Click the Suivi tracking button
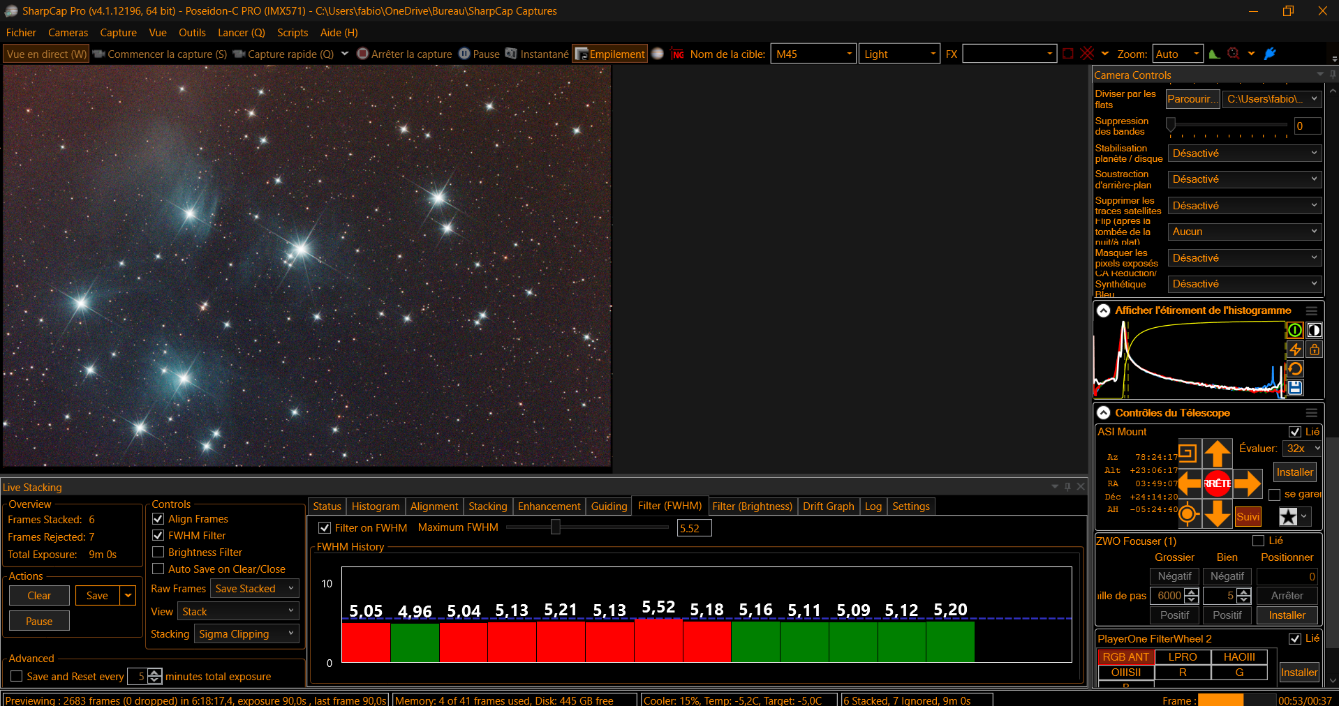The height and width of the screenshot is (706, 1339). point(1248,516)
